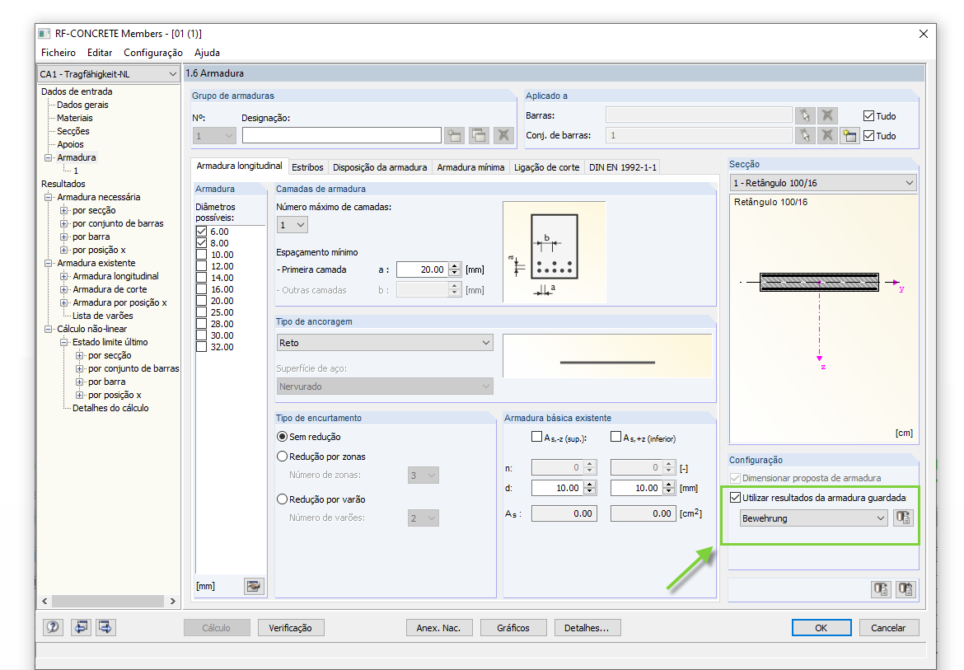
Task: Toggle Tudo checkbox for Conj. de barras
Action: tap(868, 136)
